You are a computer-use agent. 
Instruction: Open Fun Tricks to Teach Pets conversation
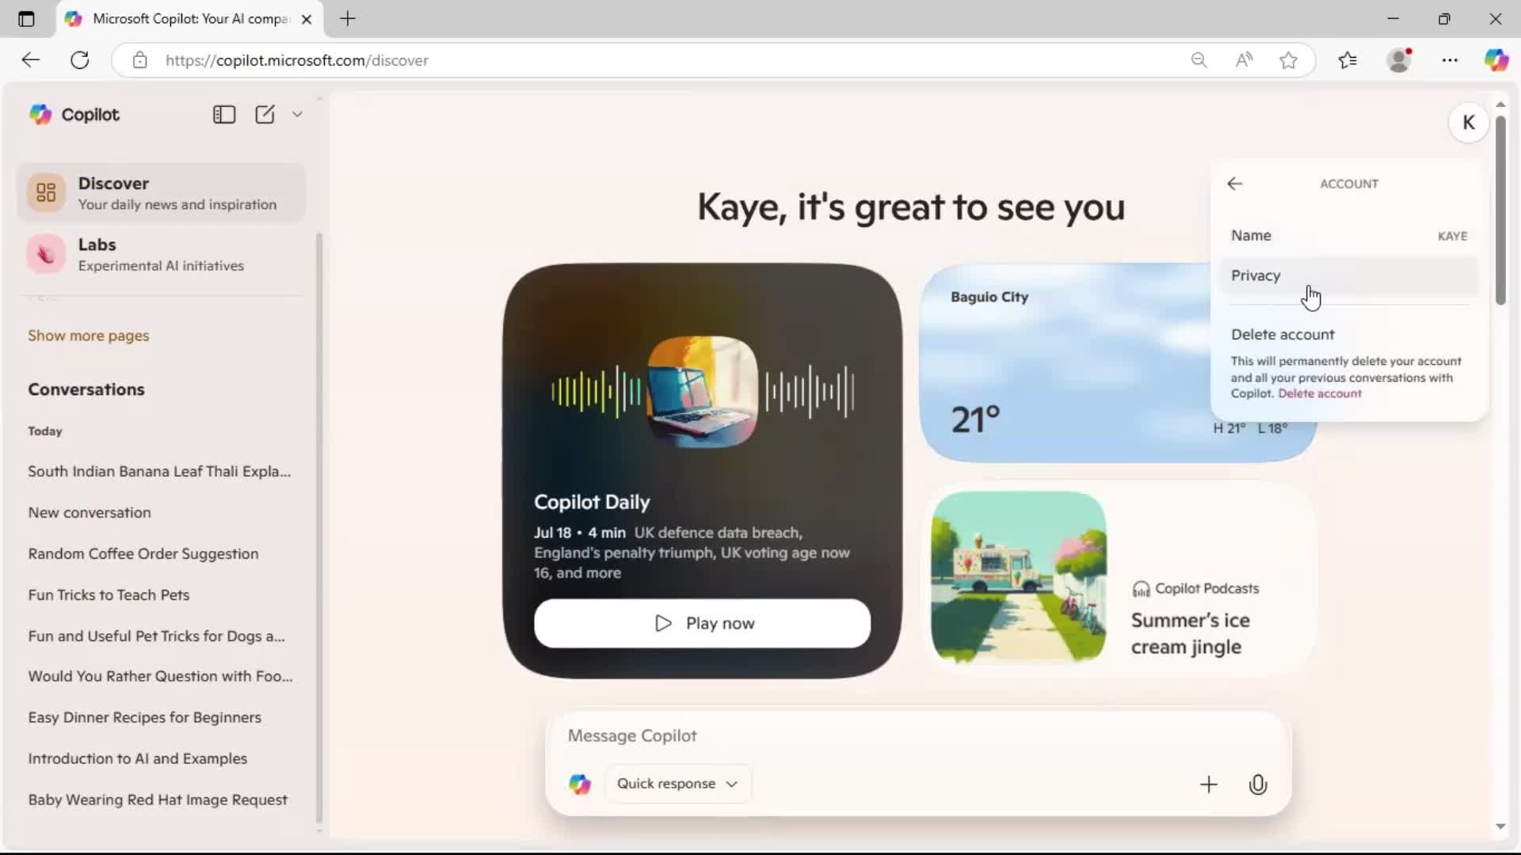(x=109, y=595)
